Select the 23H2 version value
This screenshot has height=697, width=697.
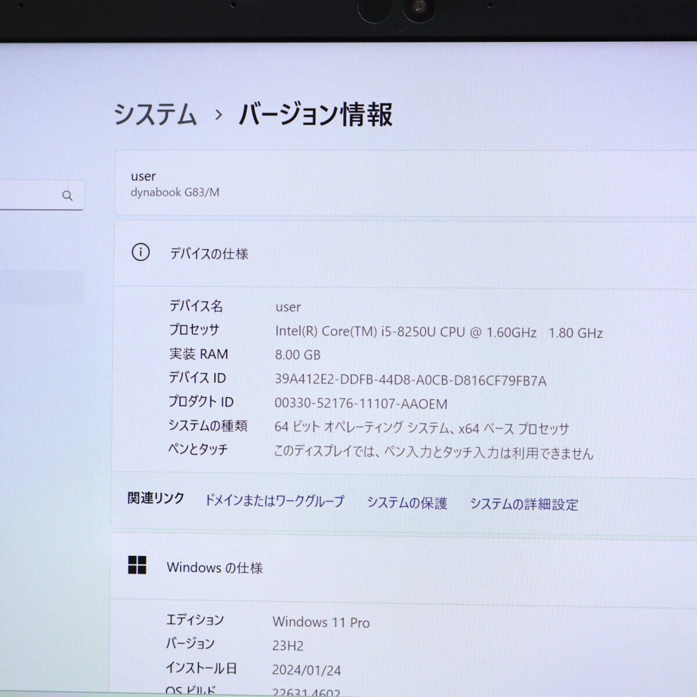(x=288, y=646)
